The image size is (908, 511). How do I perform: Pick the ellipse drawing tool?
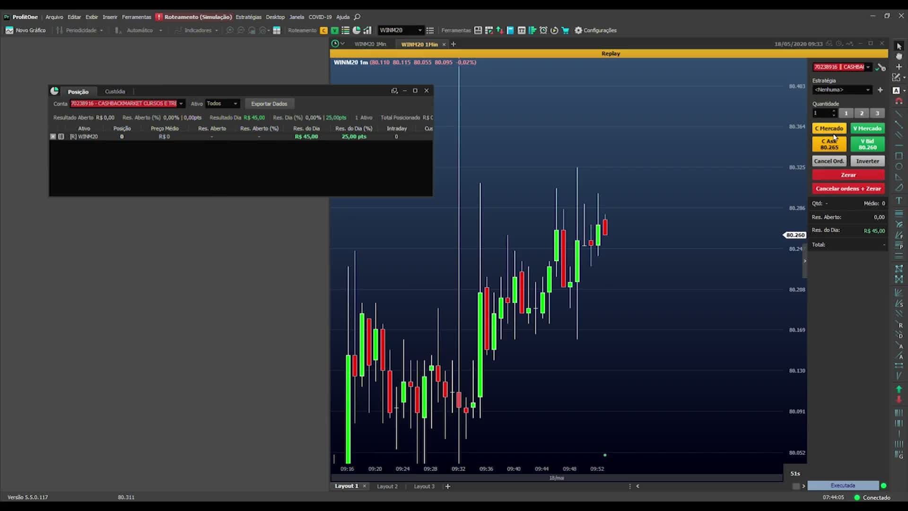[x=899, y=167]
